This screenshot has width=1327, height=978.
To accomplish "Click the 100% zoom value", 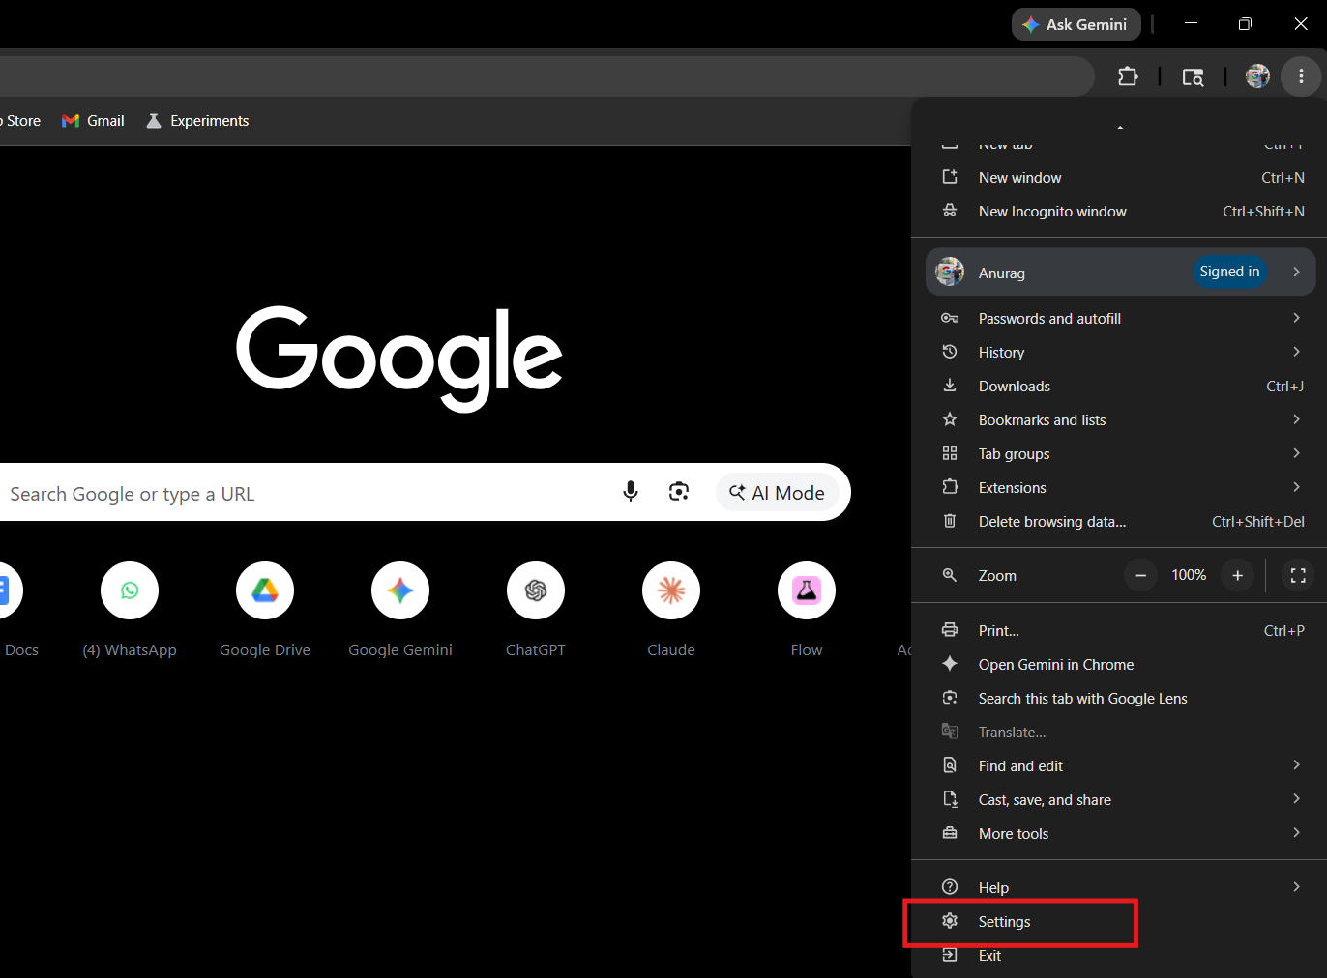I will (x=1189, y=575).
